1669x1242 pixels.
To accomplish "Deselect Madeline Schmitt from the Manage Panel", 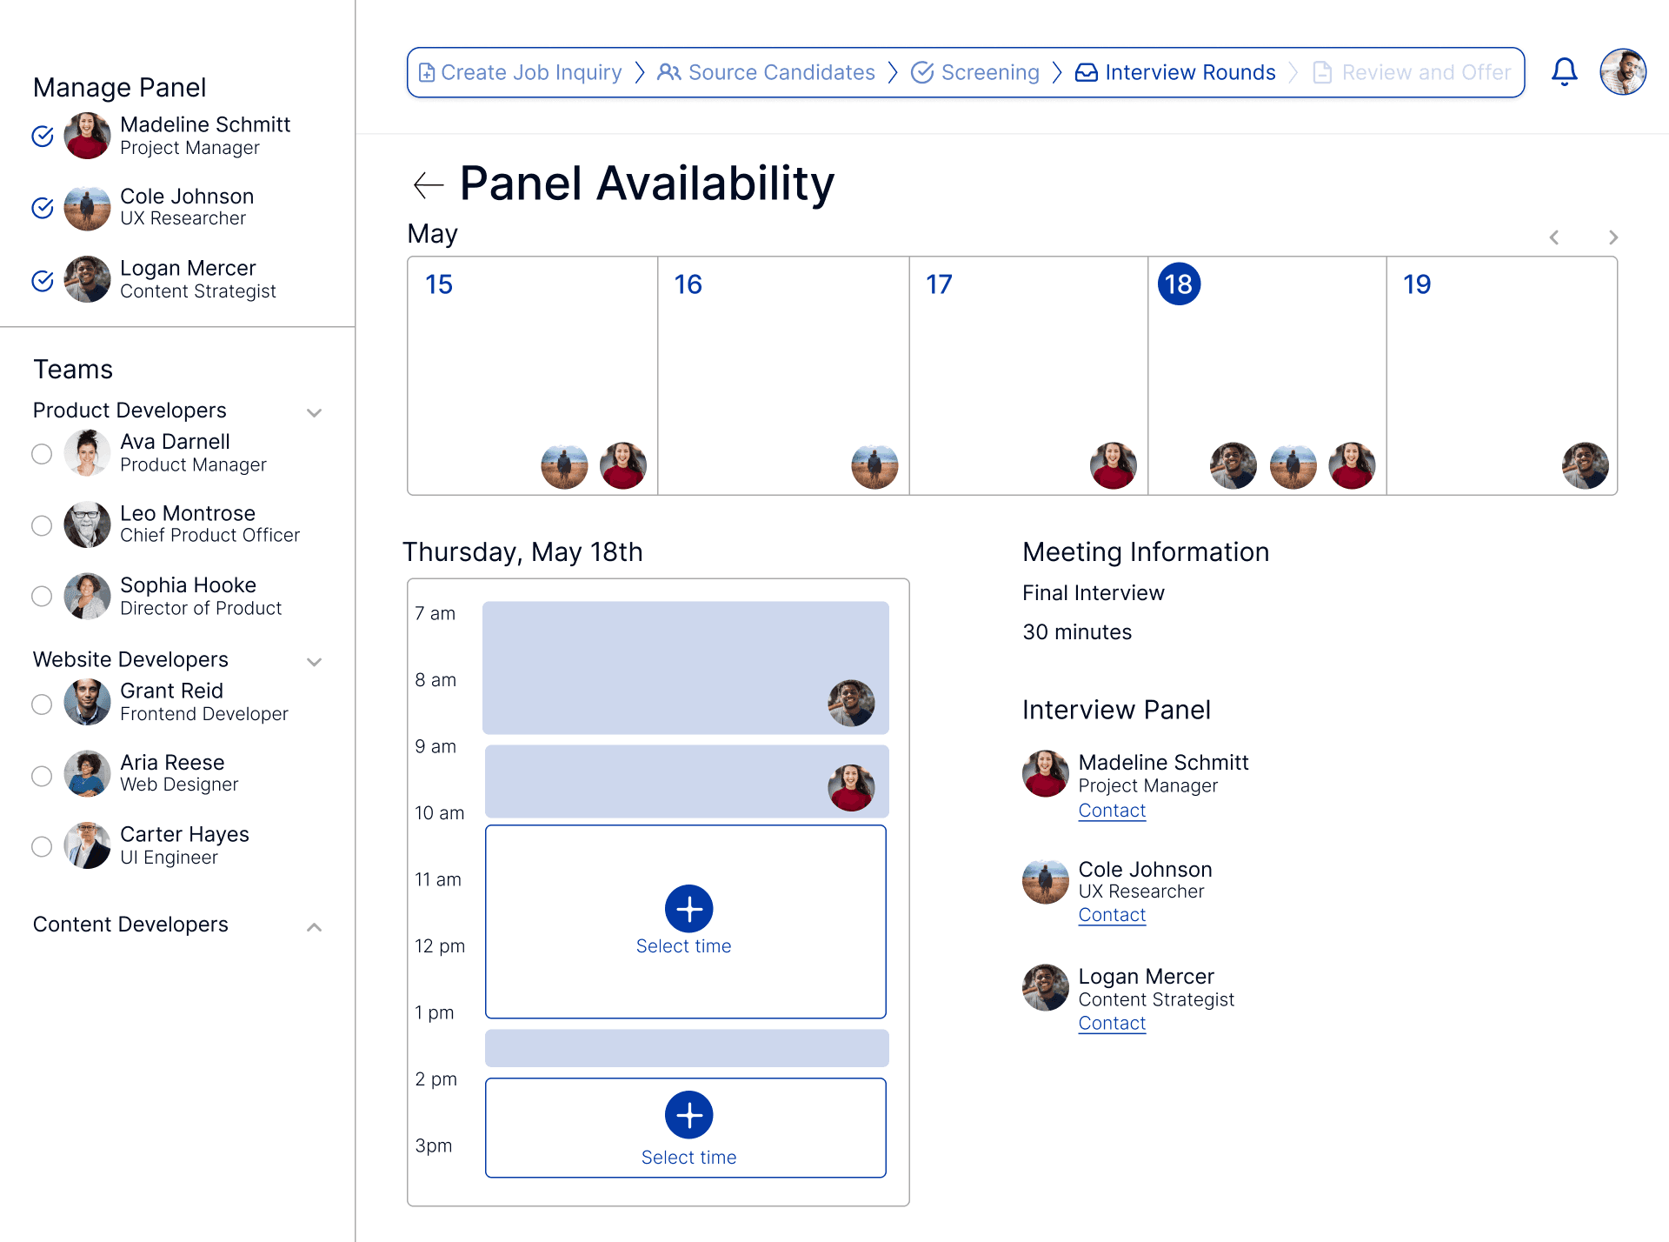I will 42,136.
